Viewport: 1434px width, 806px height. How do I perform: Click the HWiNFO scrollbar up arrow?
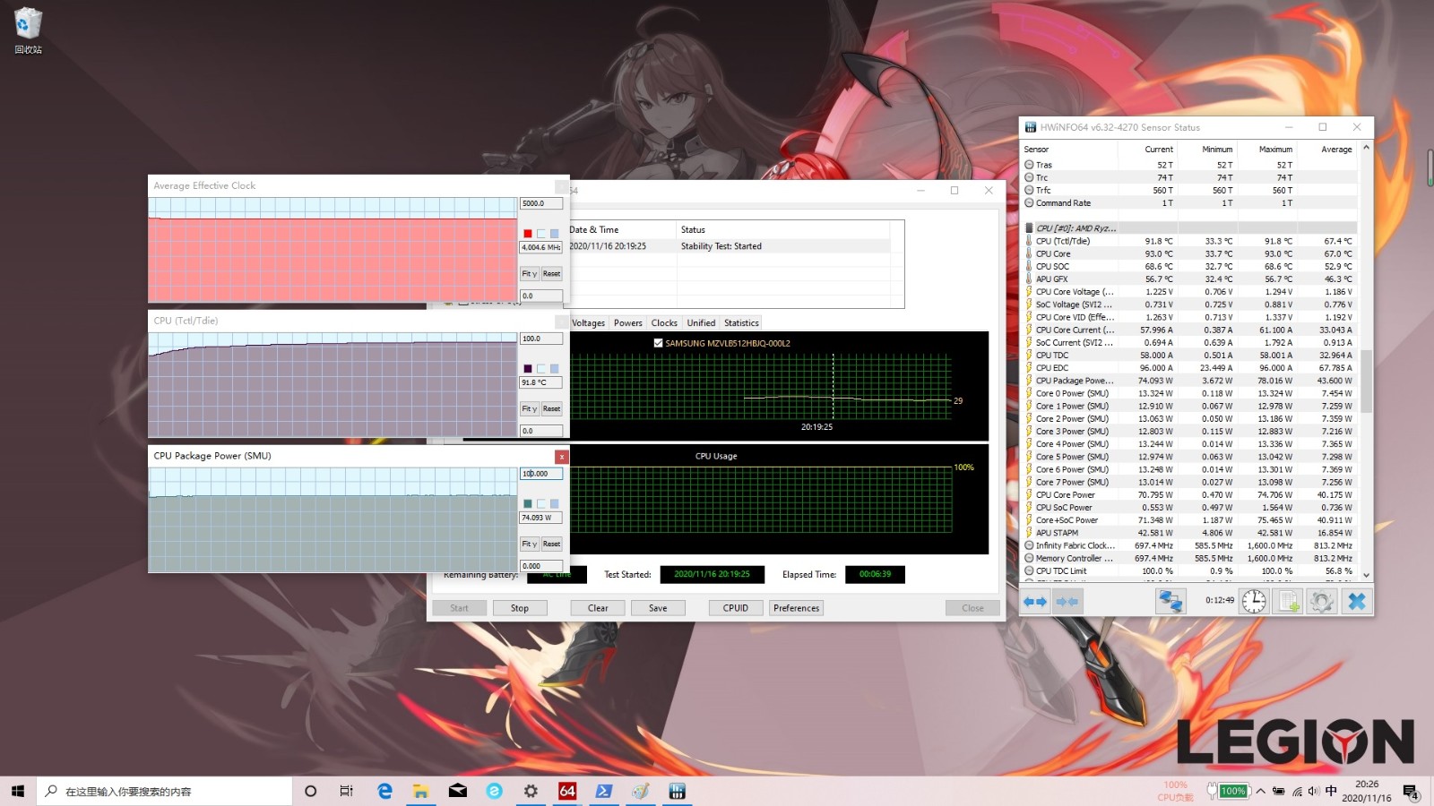tap(1366, 147)
